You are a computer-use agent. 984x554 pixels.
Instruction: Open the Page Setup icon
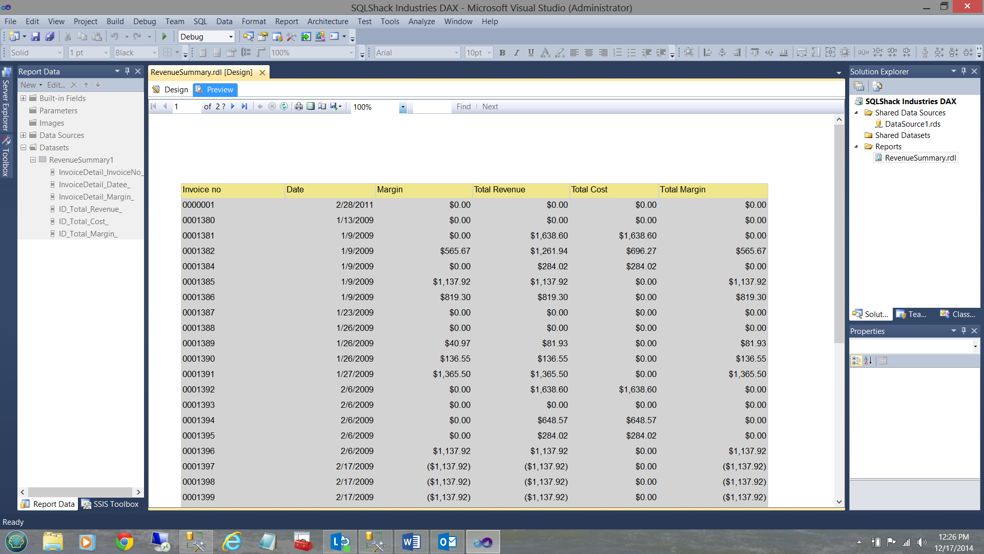tap(322, 106)
